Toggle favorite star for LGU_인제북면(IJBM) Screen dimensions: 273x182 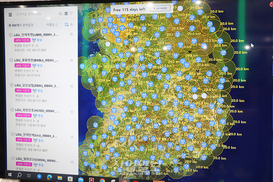(72, 34)
